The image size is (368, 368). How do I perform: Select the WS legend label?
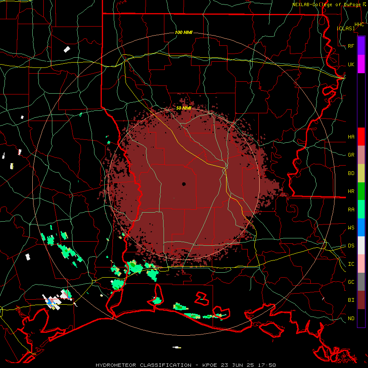point(351,228)
